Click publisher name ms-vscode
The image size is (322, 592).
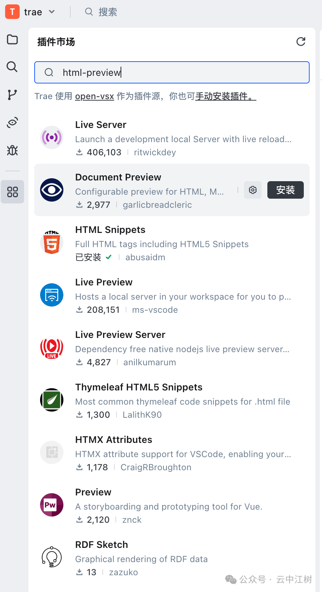point(155,310)
